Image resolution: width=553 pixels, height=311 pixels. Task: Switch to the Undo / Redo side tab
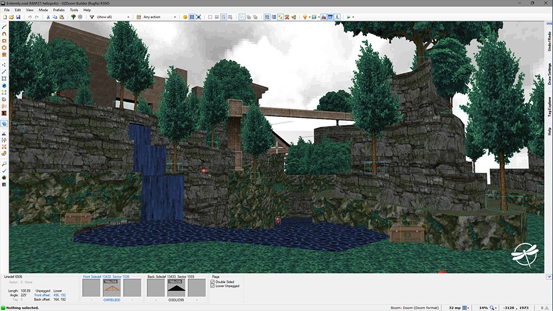click(x=549, y=43)
